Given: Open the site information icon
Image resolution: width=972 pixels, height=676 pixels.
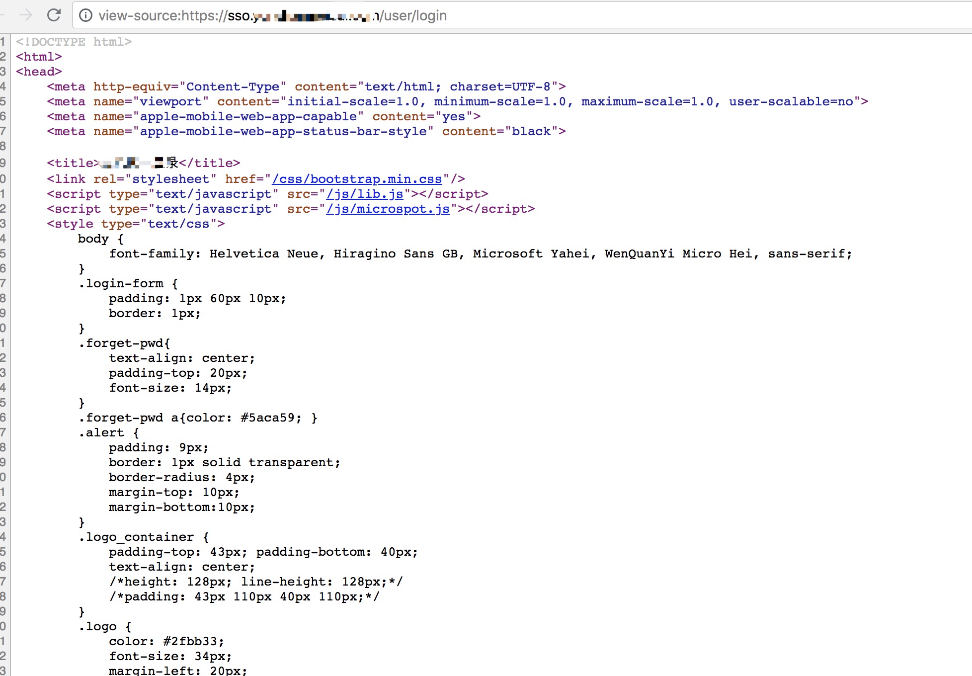Looking at the screenshot, I should [85, 16].
